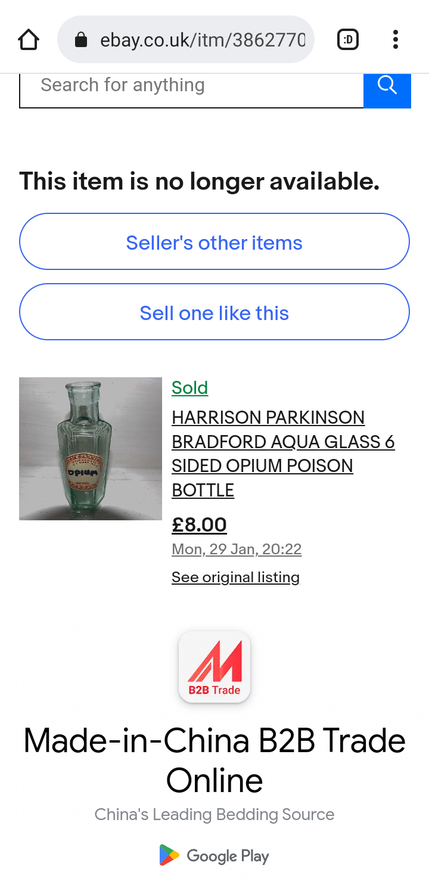Click China's Leading Bedding Source ad text
The height and width of the screenshot is (891, 429).
click(214, 814)
